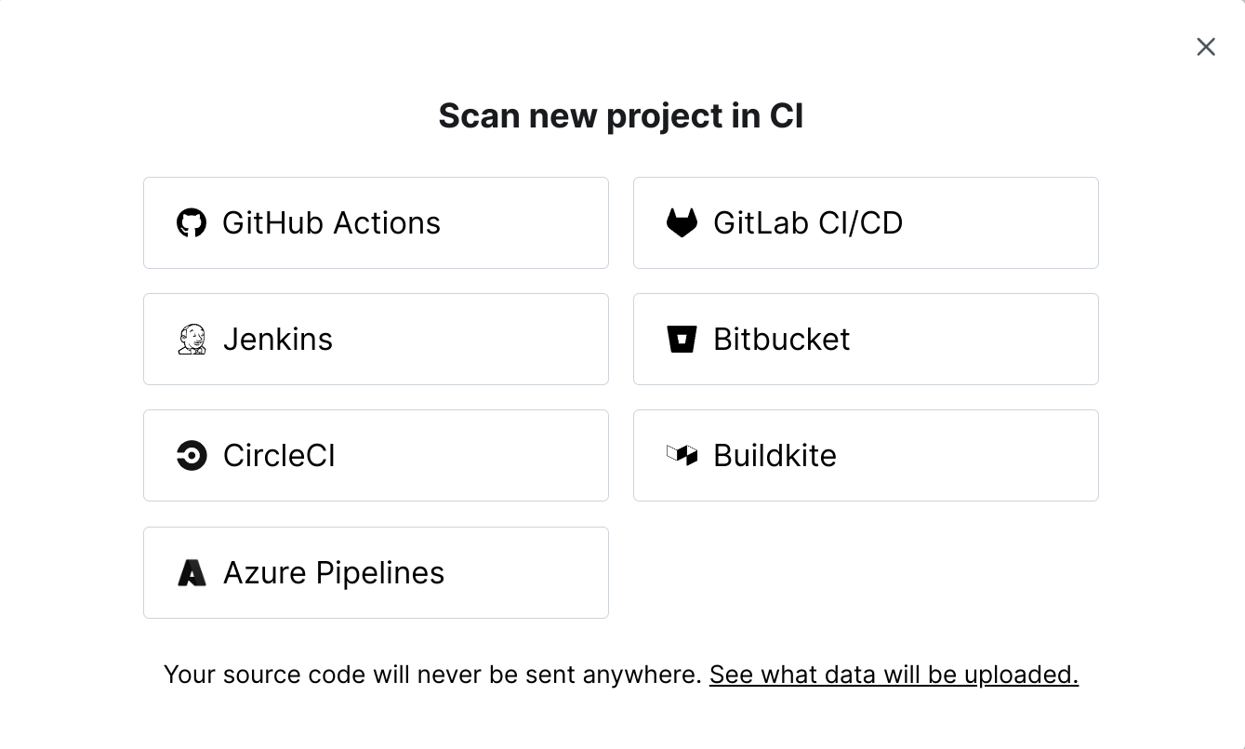Click the Azure Pipelines icon
Image resolution: width=1245 pixels, height=749 pixels.
[192, 572]
